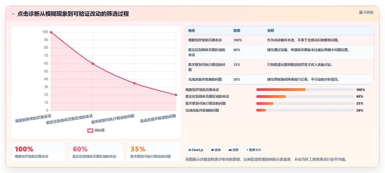Open the 35% stat card
Viewport: 385px width, 173px height.
pos(154,152)
